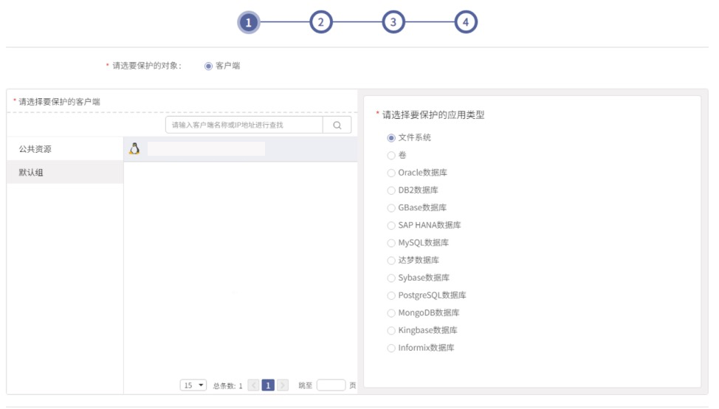Open the 15 per-page dropdown
This screenshot has height=409, width=719.
point(193,385)
